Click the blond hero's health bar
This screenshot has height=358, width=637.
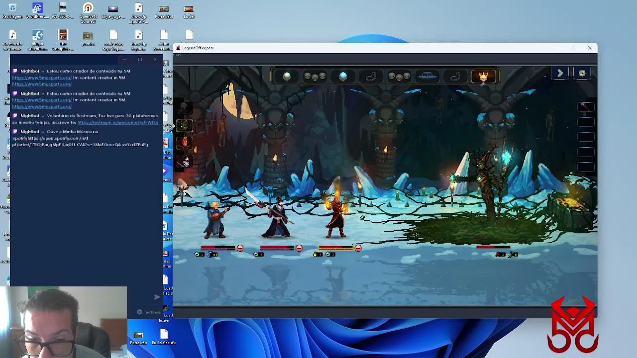pos(218,248)
